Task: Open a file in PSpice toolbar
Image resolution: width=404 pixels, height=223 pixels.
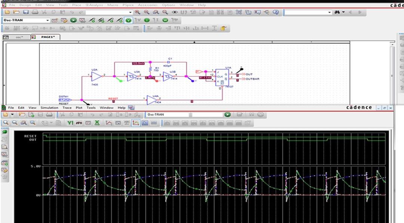Action: click(x=22, y=114)
